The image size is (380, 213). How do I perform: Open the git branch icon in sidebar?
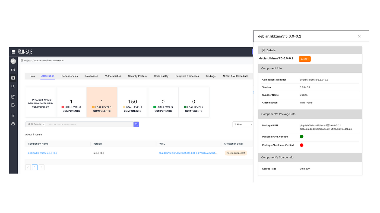click(x=13, y=115)
